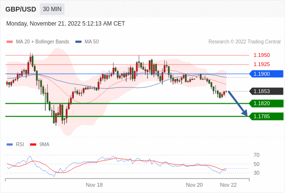285x193 pixels.
Task: Click the '9MA' legend label
Action: [x=44, y=145]
